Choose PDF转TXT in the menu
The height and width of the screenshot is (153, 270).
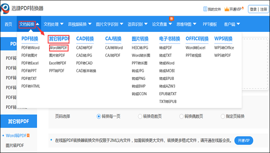[x=29, y=78]
